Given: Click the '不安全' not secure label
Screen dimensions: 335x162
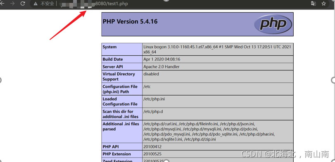Looking at the screenshot, I should click(x=47, y=4).
